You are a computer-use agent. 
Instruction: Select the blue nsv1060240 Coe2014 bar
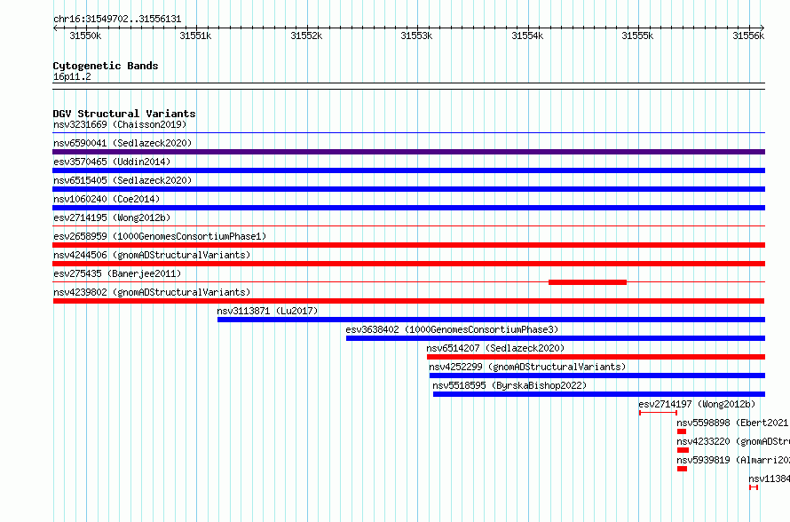[408, 208]
